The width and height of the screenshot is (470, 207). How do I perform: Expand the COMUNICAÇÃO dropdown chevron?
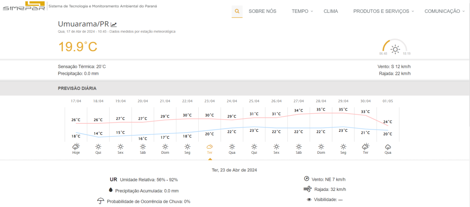464,11
